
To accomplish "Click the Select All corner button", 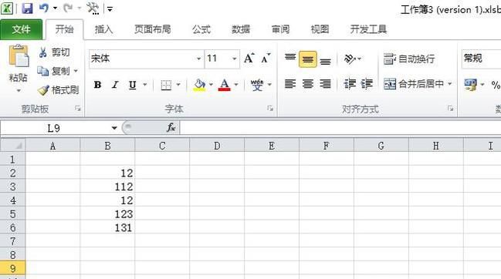I will [x=13, y=146].
